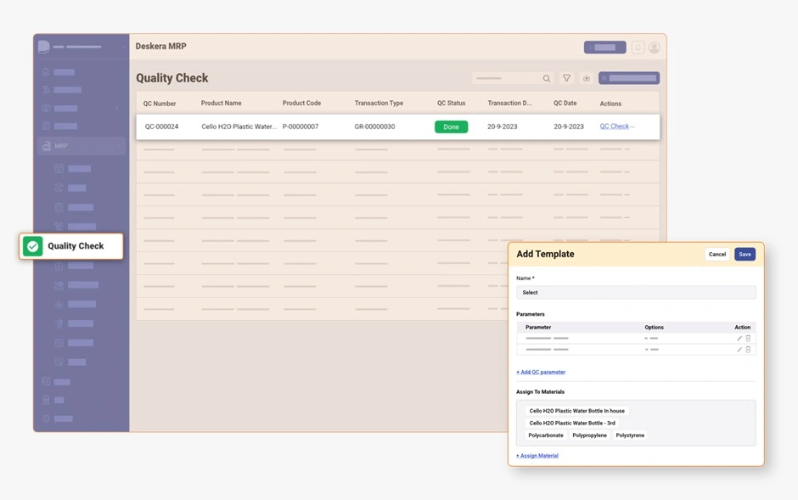Viewport: 798px width, 500px height.
Task: Open Quality Check in the sidebar
Action: [x=76, y=246]
